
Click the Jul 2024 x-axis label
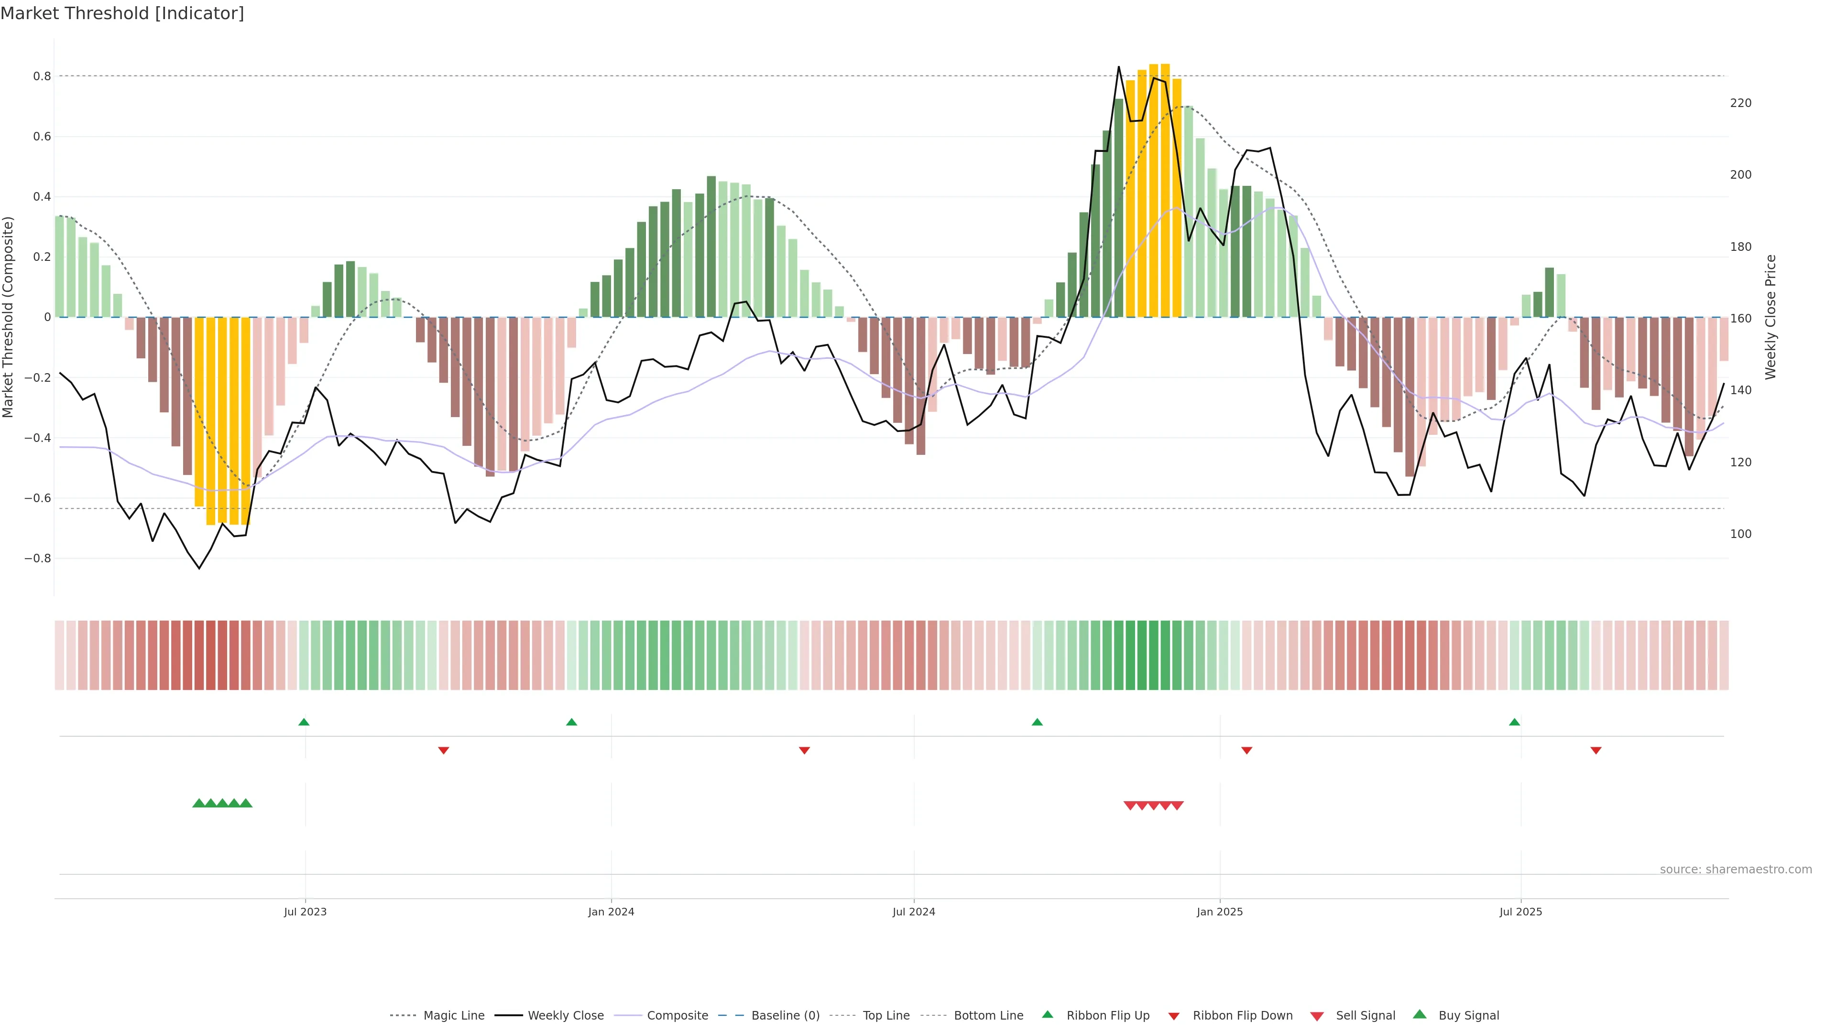click(x=914, y=912)
